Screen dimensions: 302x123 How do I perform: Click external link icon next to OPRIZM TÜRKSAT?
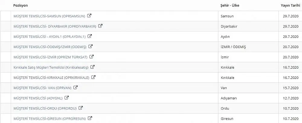(x=92, y=57)
